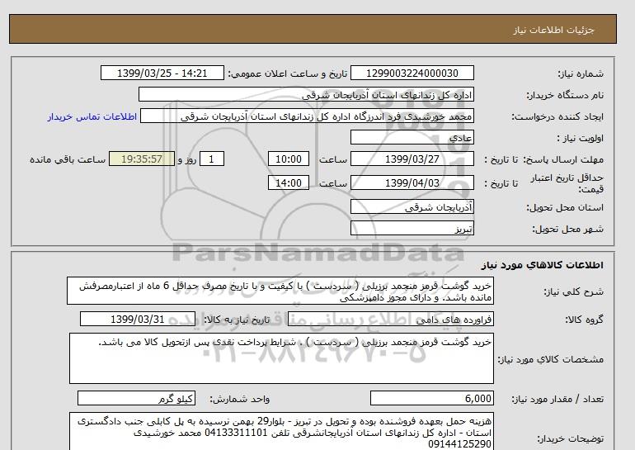Select the buyer organization name field
Screen dimensions: 635x450
306,94
